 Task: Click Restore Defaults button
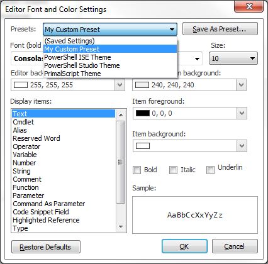click(46, 247)
